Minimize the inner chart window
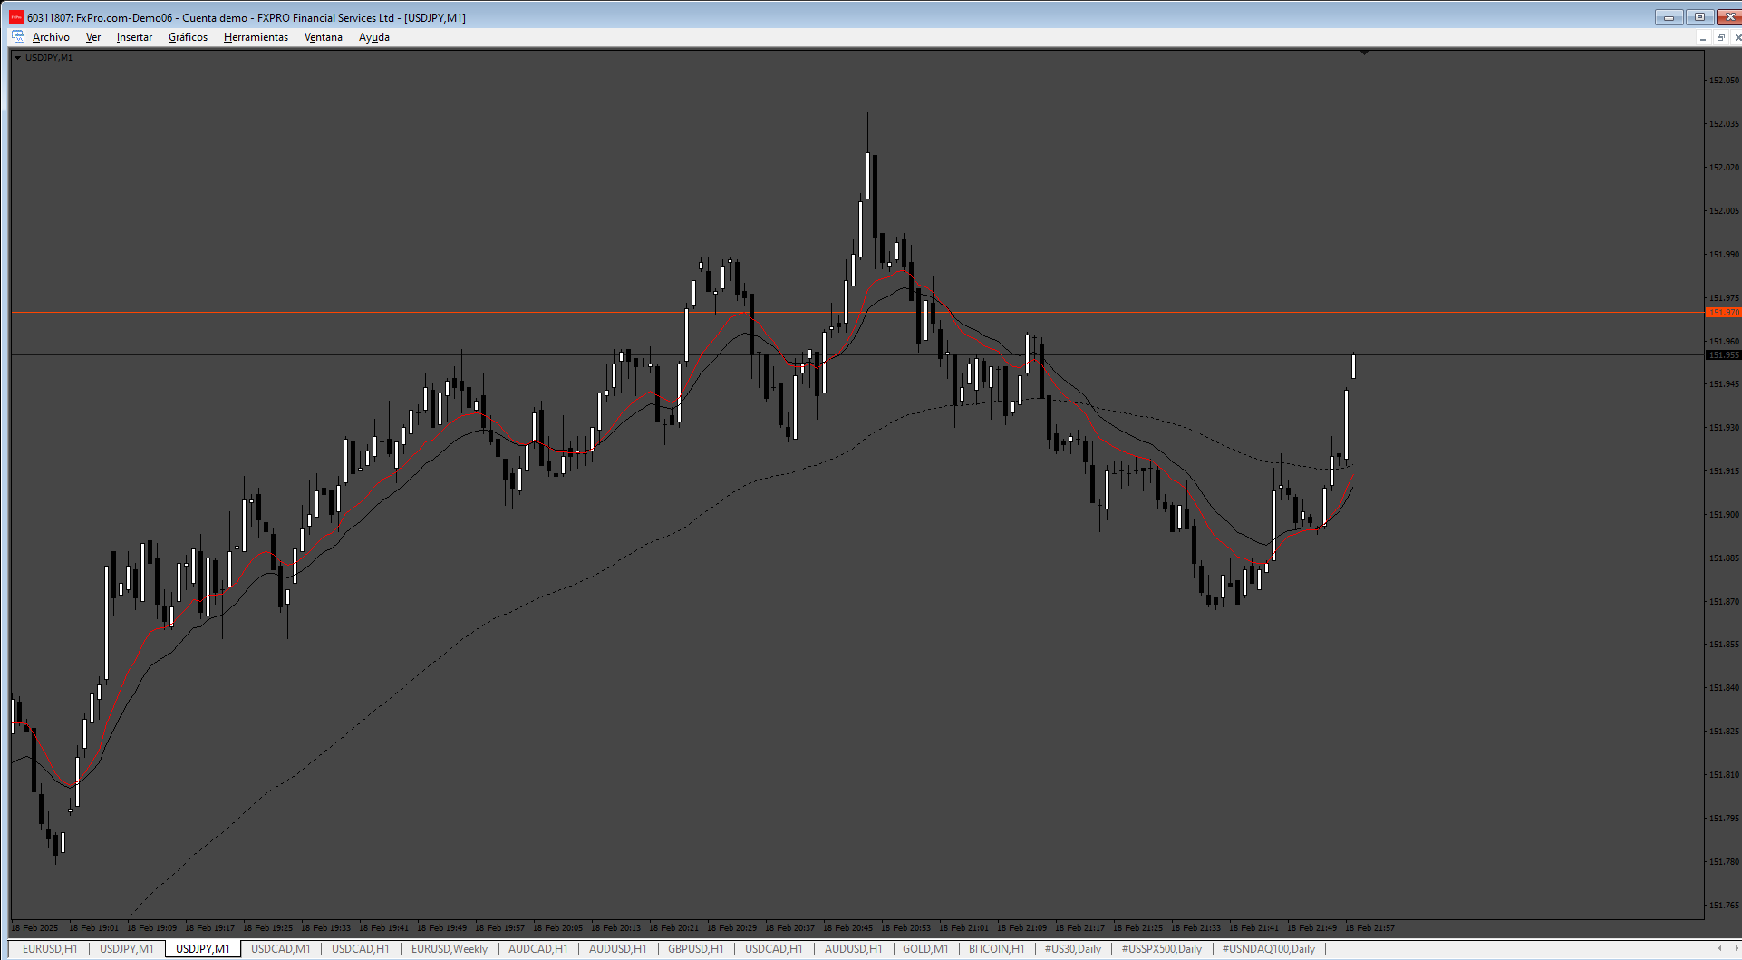This screenshot has height=960, width=1742. pos(1703,37)
